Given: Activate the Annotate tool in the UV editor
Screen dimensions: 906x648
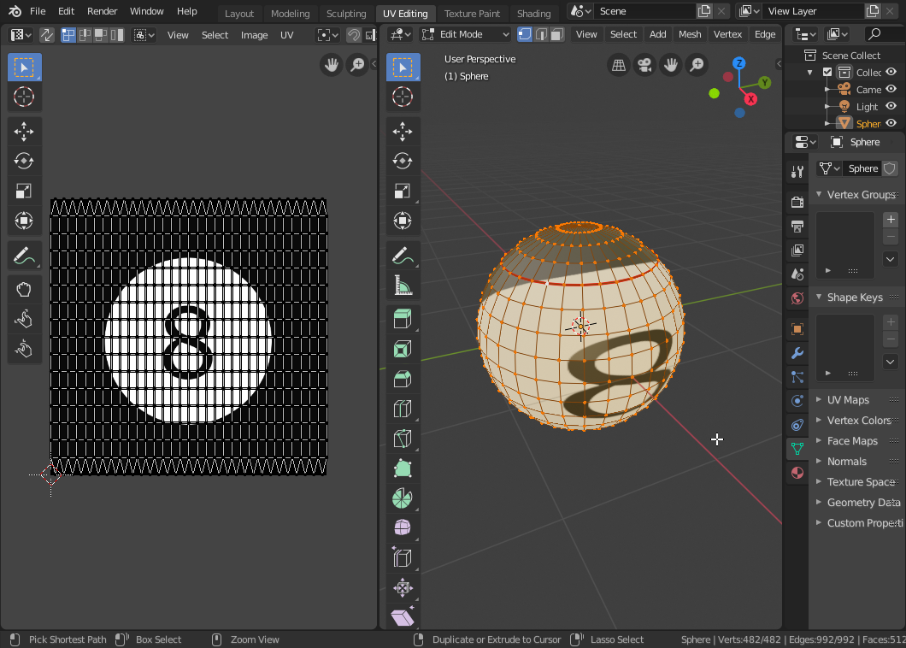Looking at the screenshot, I should (24, 256).
